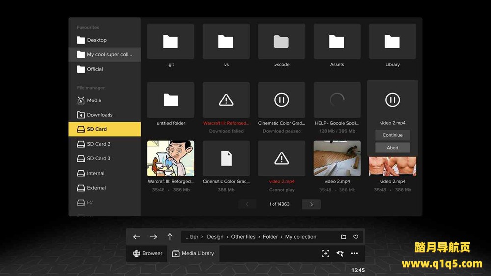The image size is (491, 276).
Task: Open Cinematic Color Grad document file icon
Action: pyautogui.click(x=226, y=158)
